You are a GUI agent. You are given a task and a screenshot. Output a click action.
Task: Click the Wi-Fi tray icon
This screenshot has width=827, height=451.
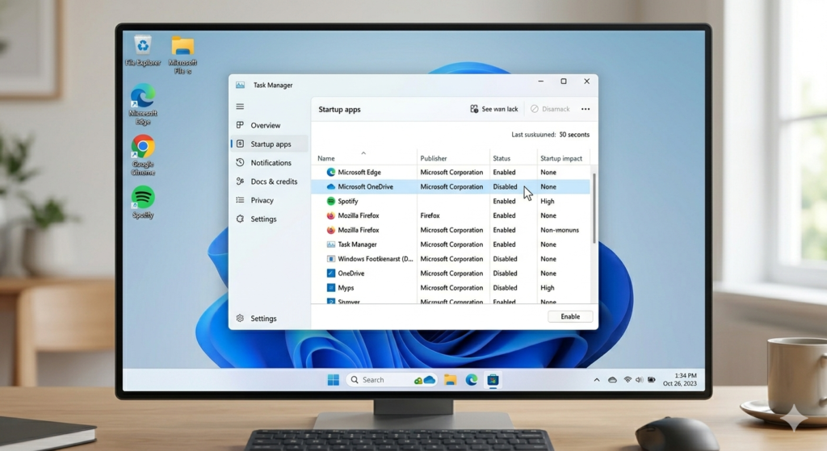pos(627,380)
